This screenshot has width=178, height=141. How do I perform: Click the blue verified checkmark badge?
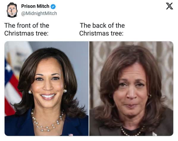(53, 7)
